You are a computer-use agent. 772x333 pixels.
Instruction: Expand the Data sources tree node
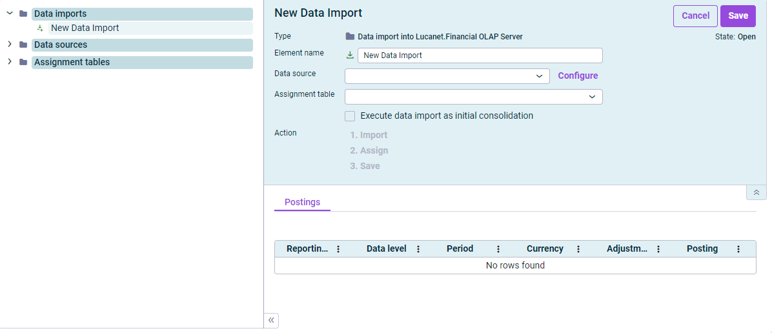[x=9, y=45]
